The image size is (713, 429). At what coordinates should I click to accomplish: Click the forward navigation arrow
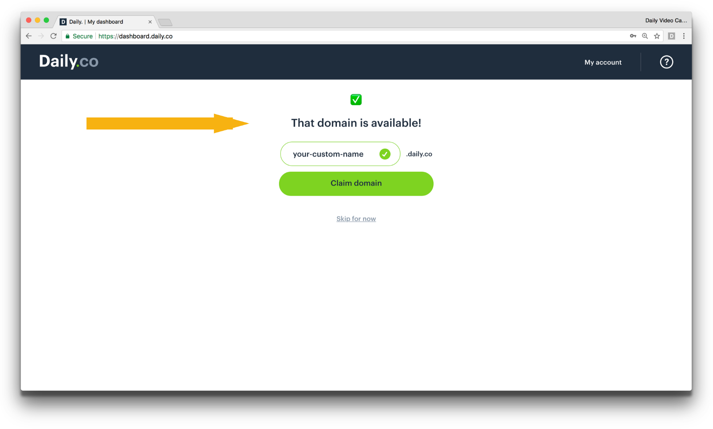(x=41, y=36)
